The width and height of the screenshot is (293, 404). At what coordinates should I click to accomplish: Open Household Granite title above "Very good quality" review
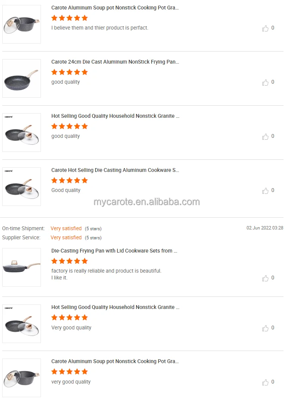tap(115, 307)
